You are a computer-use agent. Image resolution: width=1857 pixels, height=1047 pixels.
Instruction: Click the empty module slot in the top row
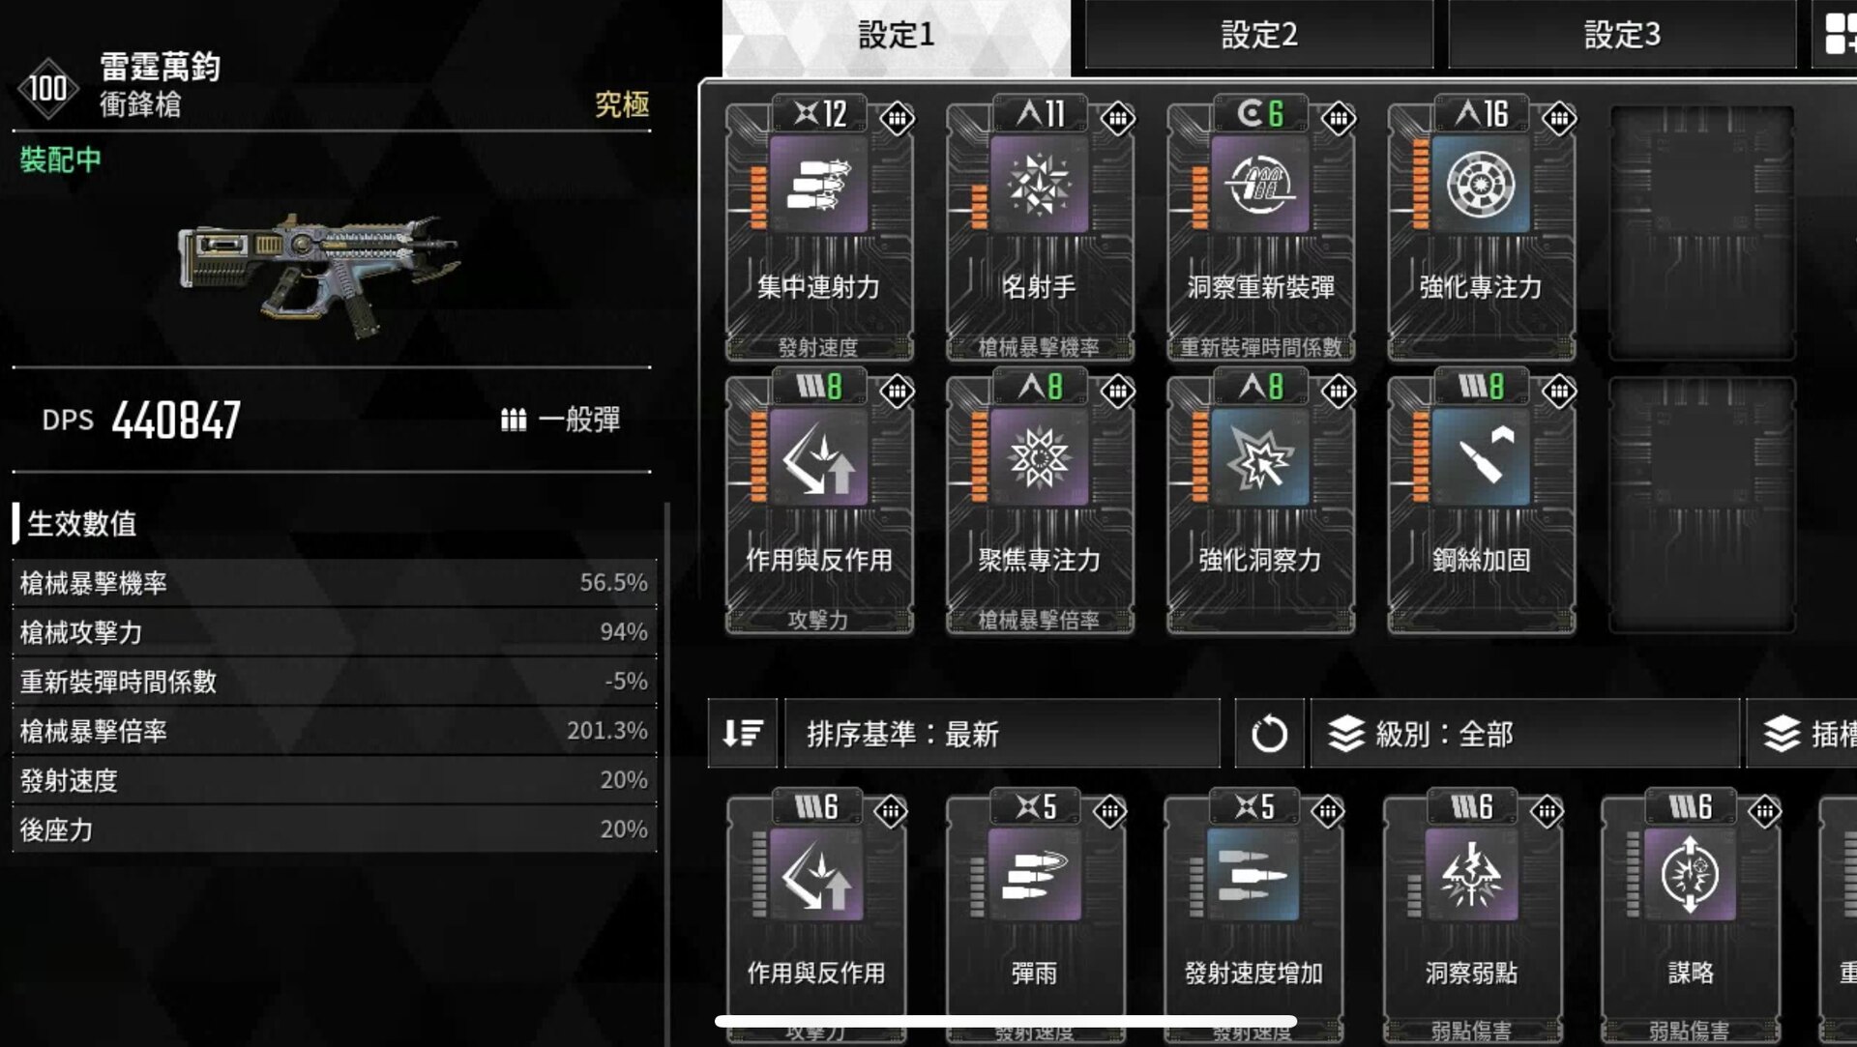[1701, 232]
